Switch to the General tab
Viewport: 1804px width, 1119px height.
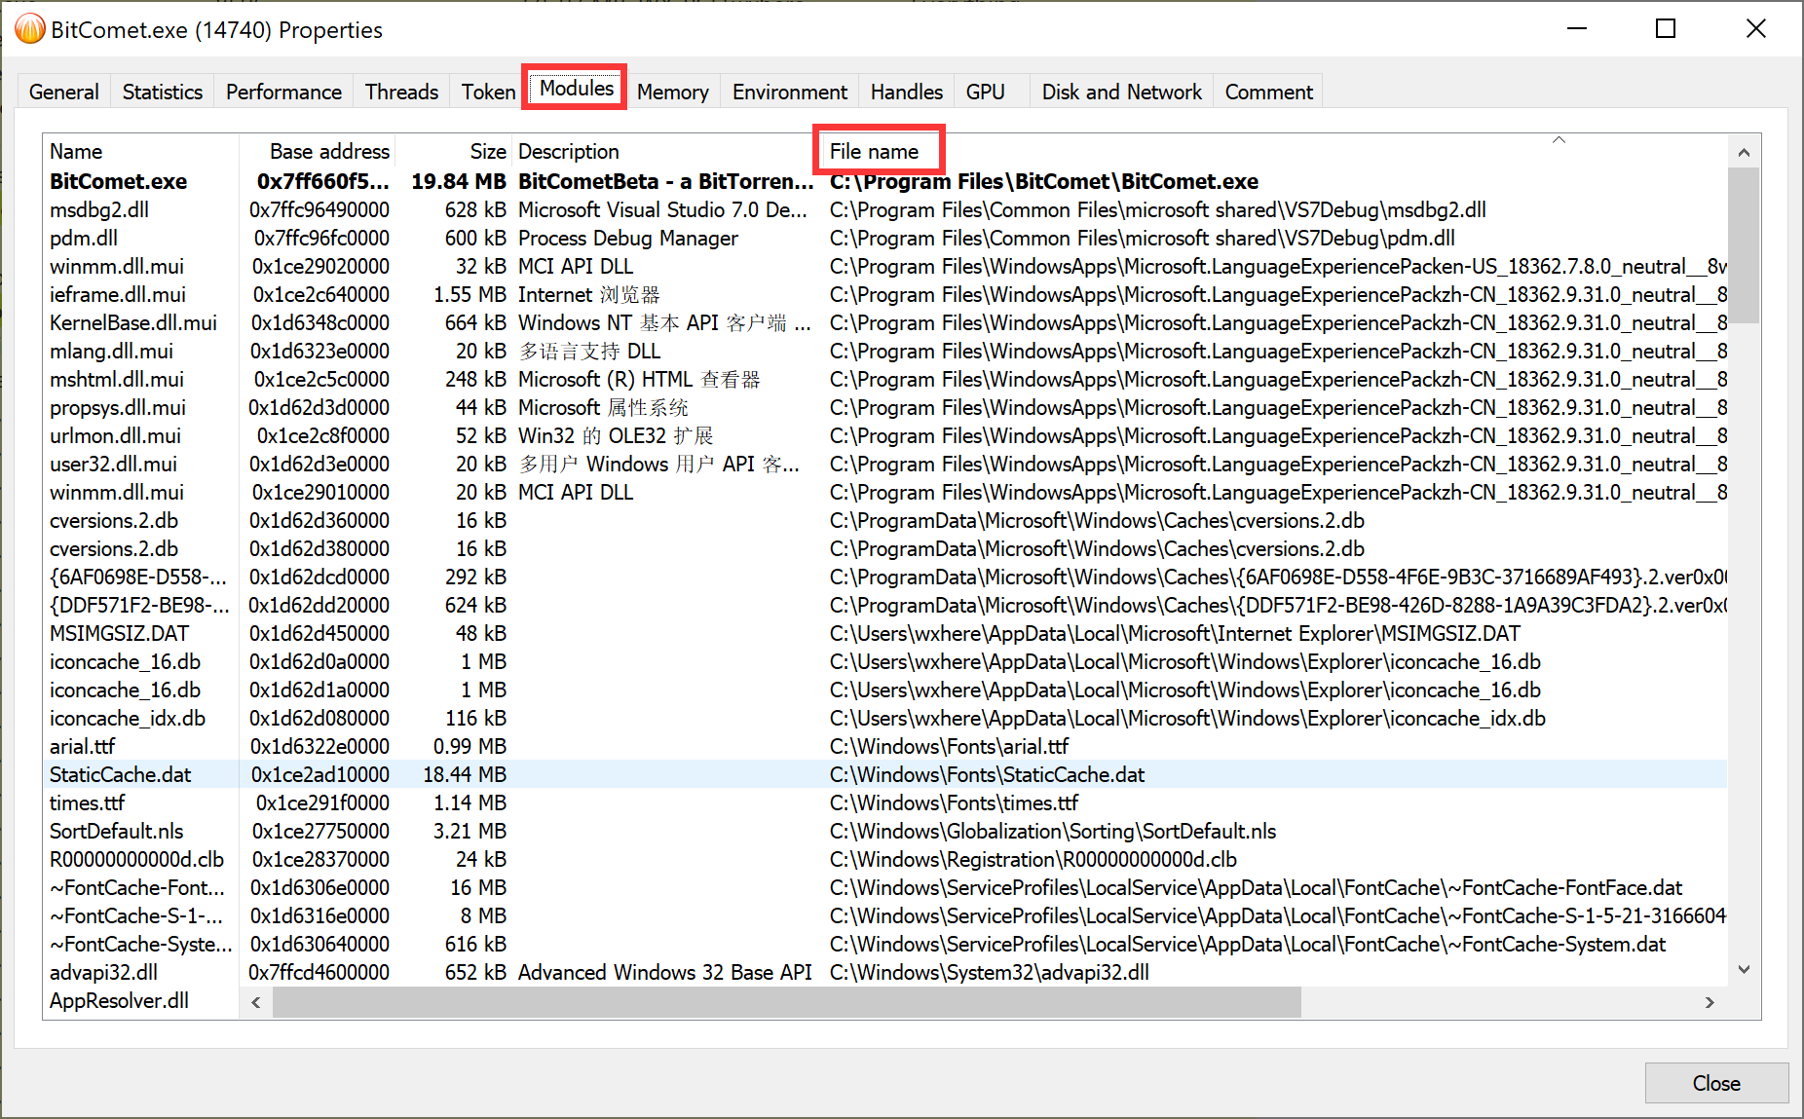click(x=63, y=93)
